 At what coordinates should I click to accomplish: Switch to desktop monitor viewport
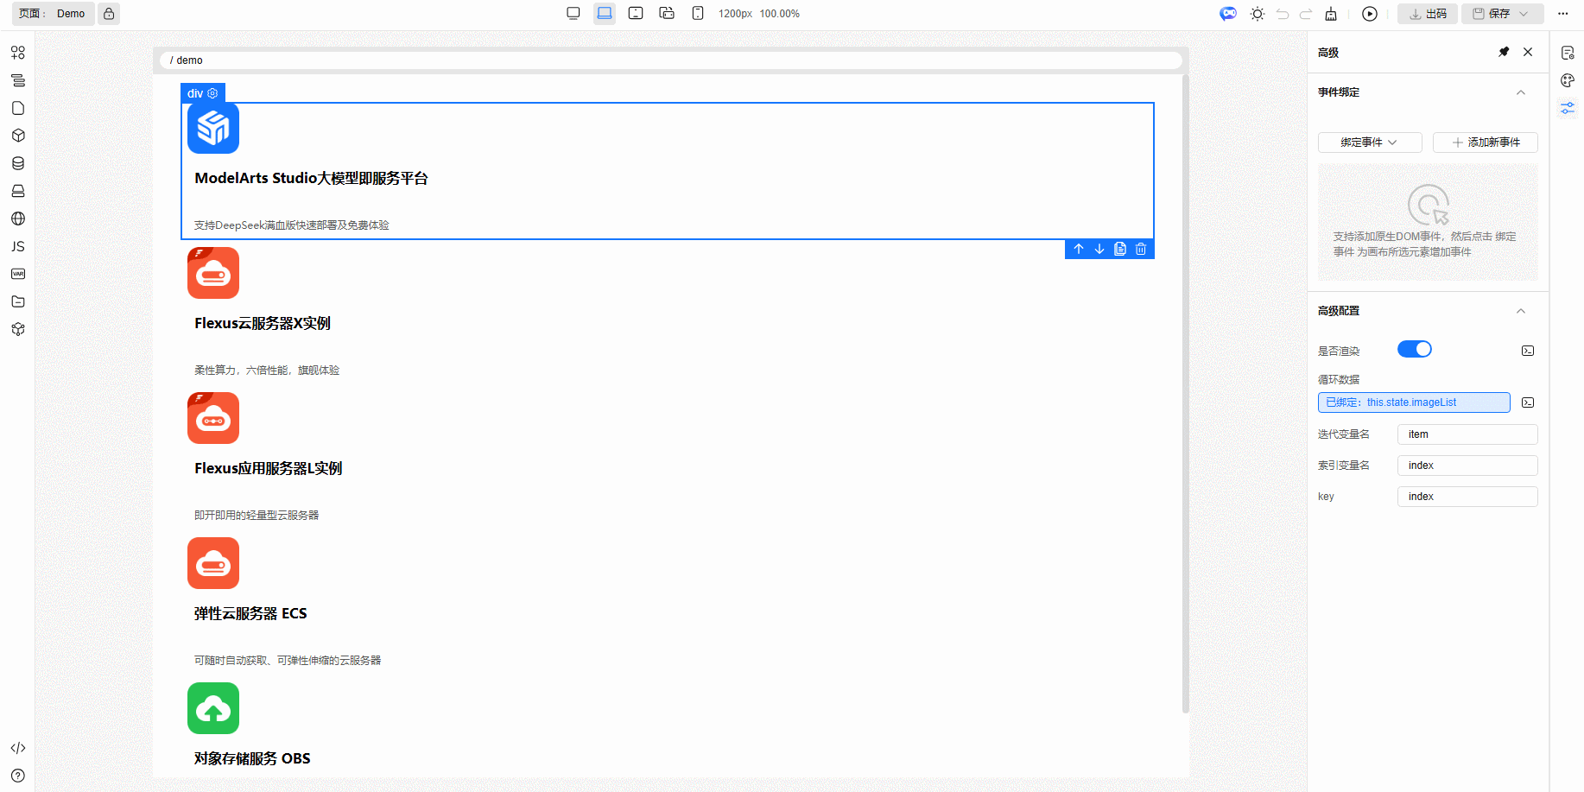(573, 14)
